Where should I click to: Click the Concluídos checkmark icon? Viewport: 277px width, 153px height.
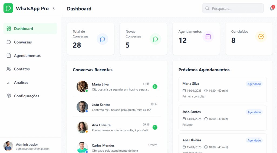pyautogui.click(x=261, y=36)
